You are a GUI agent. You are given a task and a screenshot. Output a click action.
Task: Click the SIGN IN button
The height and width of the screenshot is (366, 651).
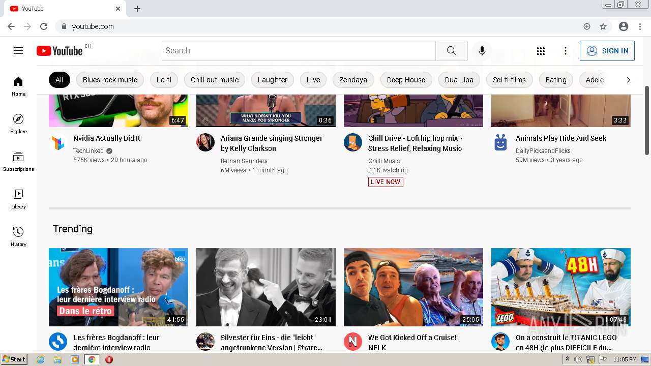[x=607, y=51]
